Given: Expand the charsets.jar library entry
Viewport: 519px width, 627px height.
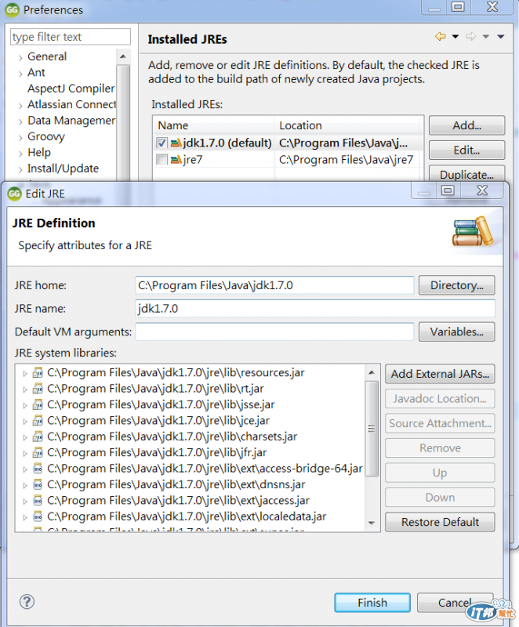Looking at the screenshot, I should tap(25, 437).
